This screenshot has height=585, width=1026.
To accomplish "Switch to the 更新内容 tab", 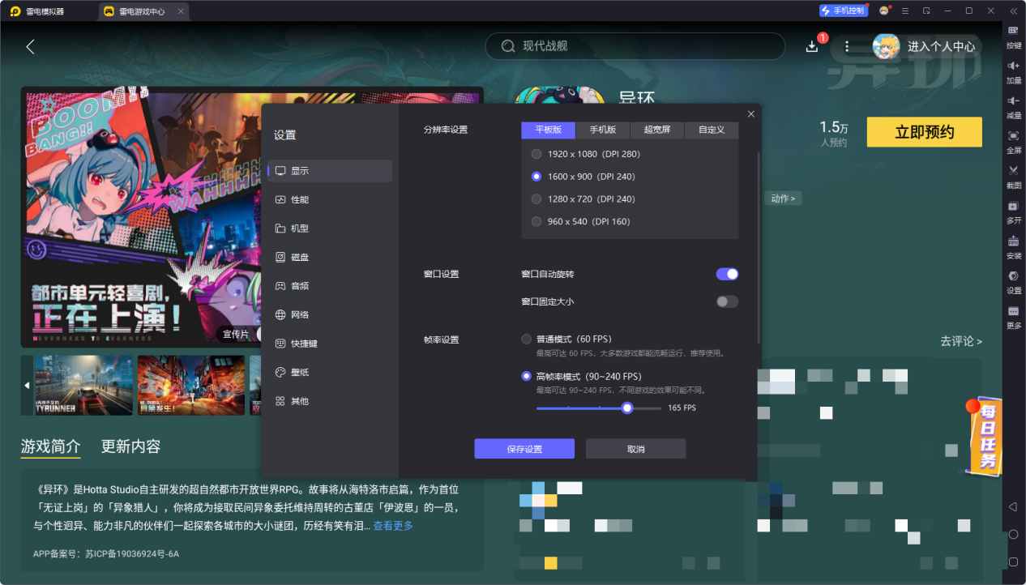I will click(x=131, y=446).
